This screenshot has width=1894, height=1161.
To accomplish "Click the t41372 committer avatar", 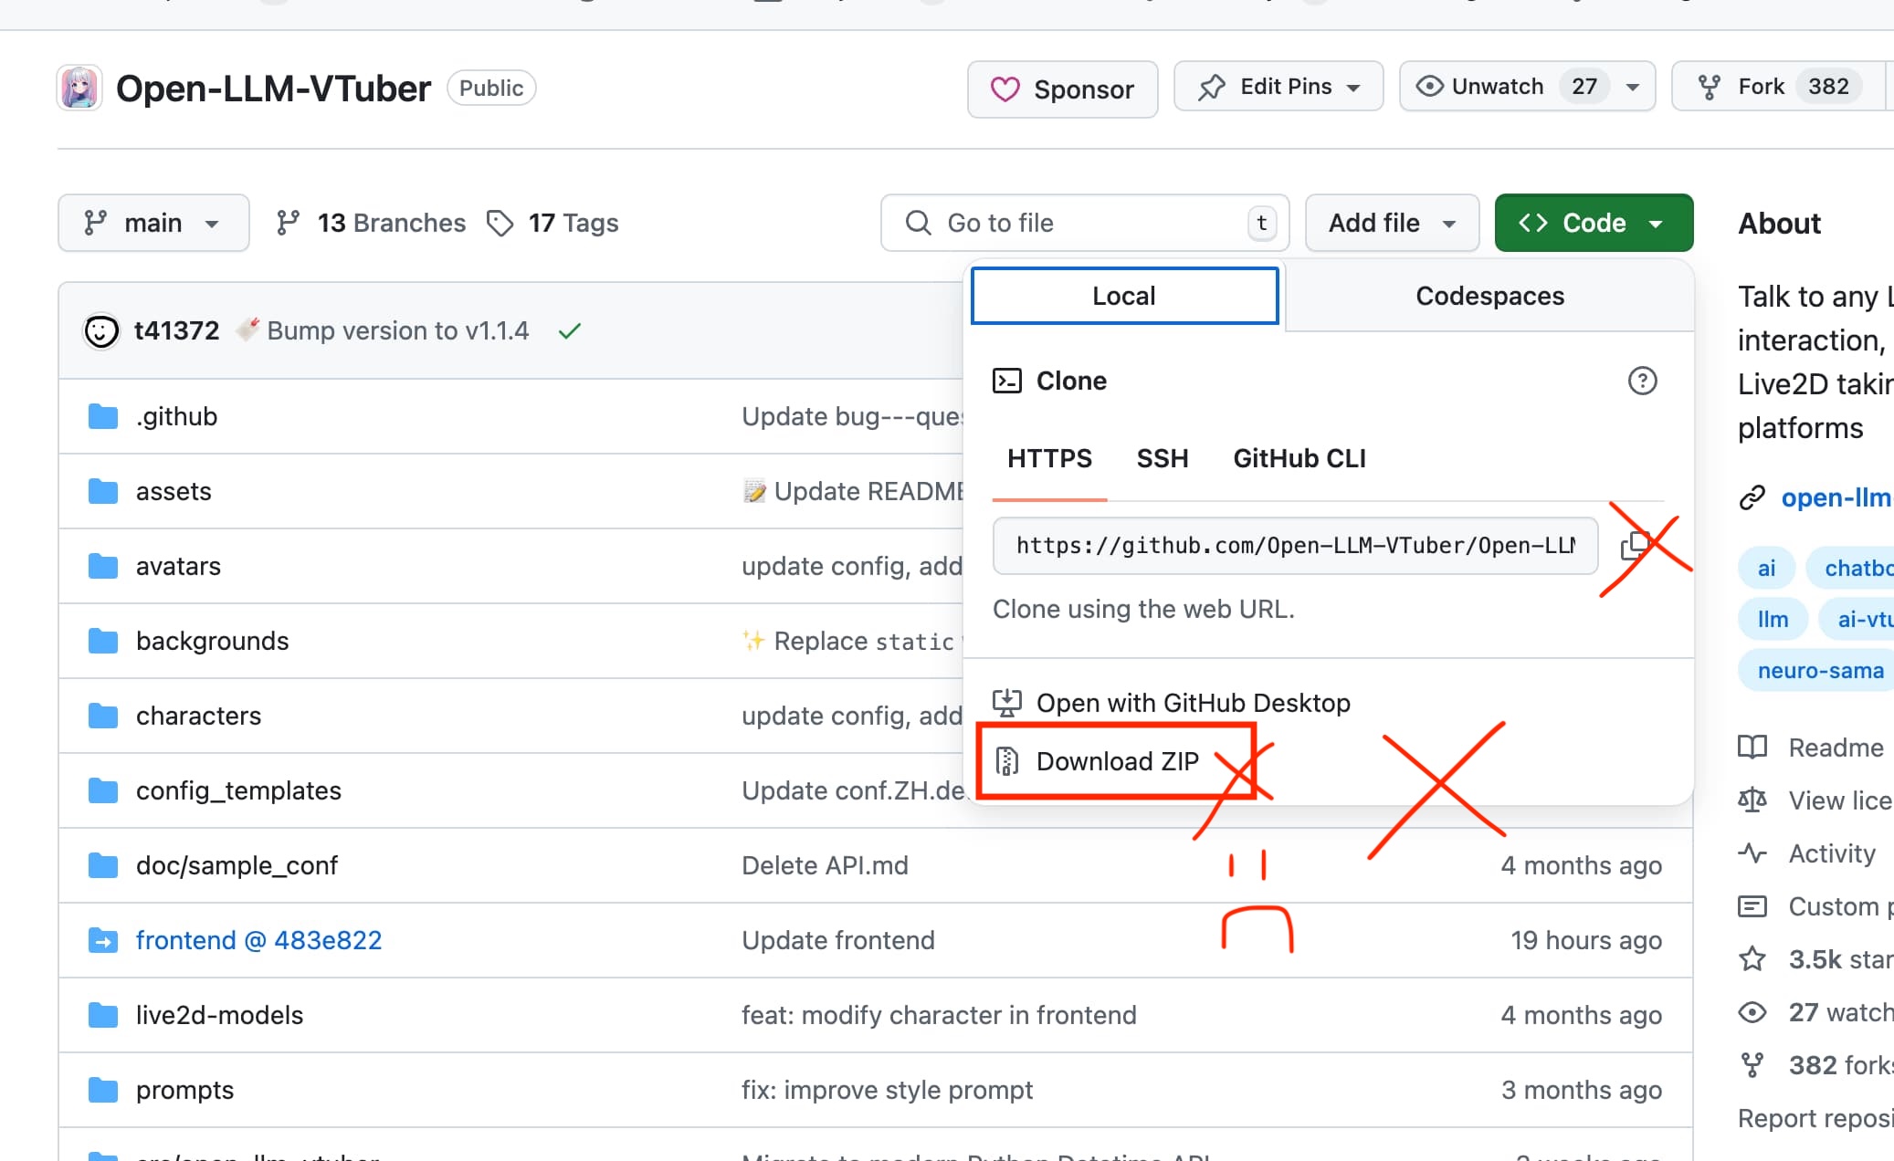I will tap(101, 330).
